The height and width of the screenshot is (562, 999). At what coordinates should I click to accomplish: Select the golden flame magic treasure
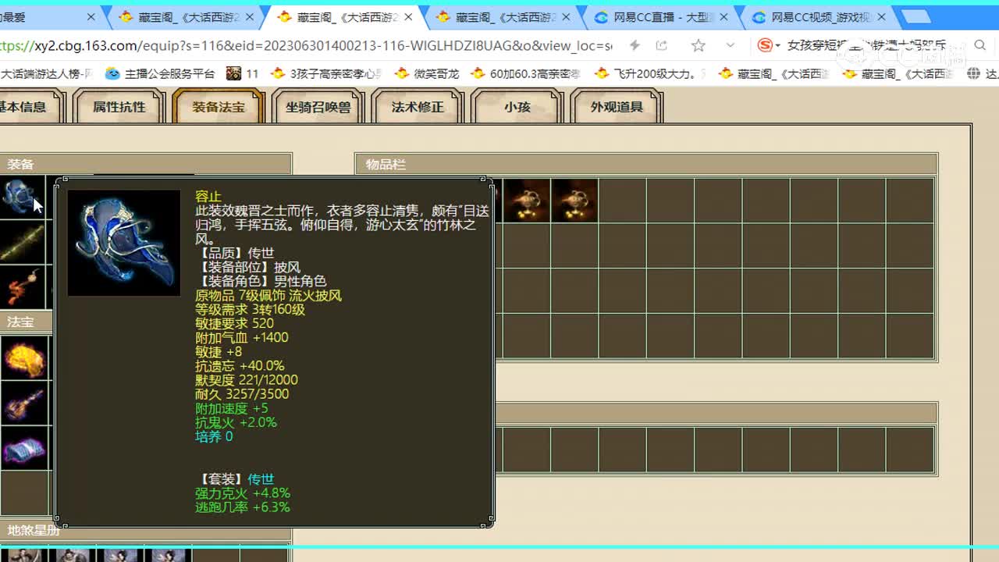pyautogui.click(x=23, y=357)
